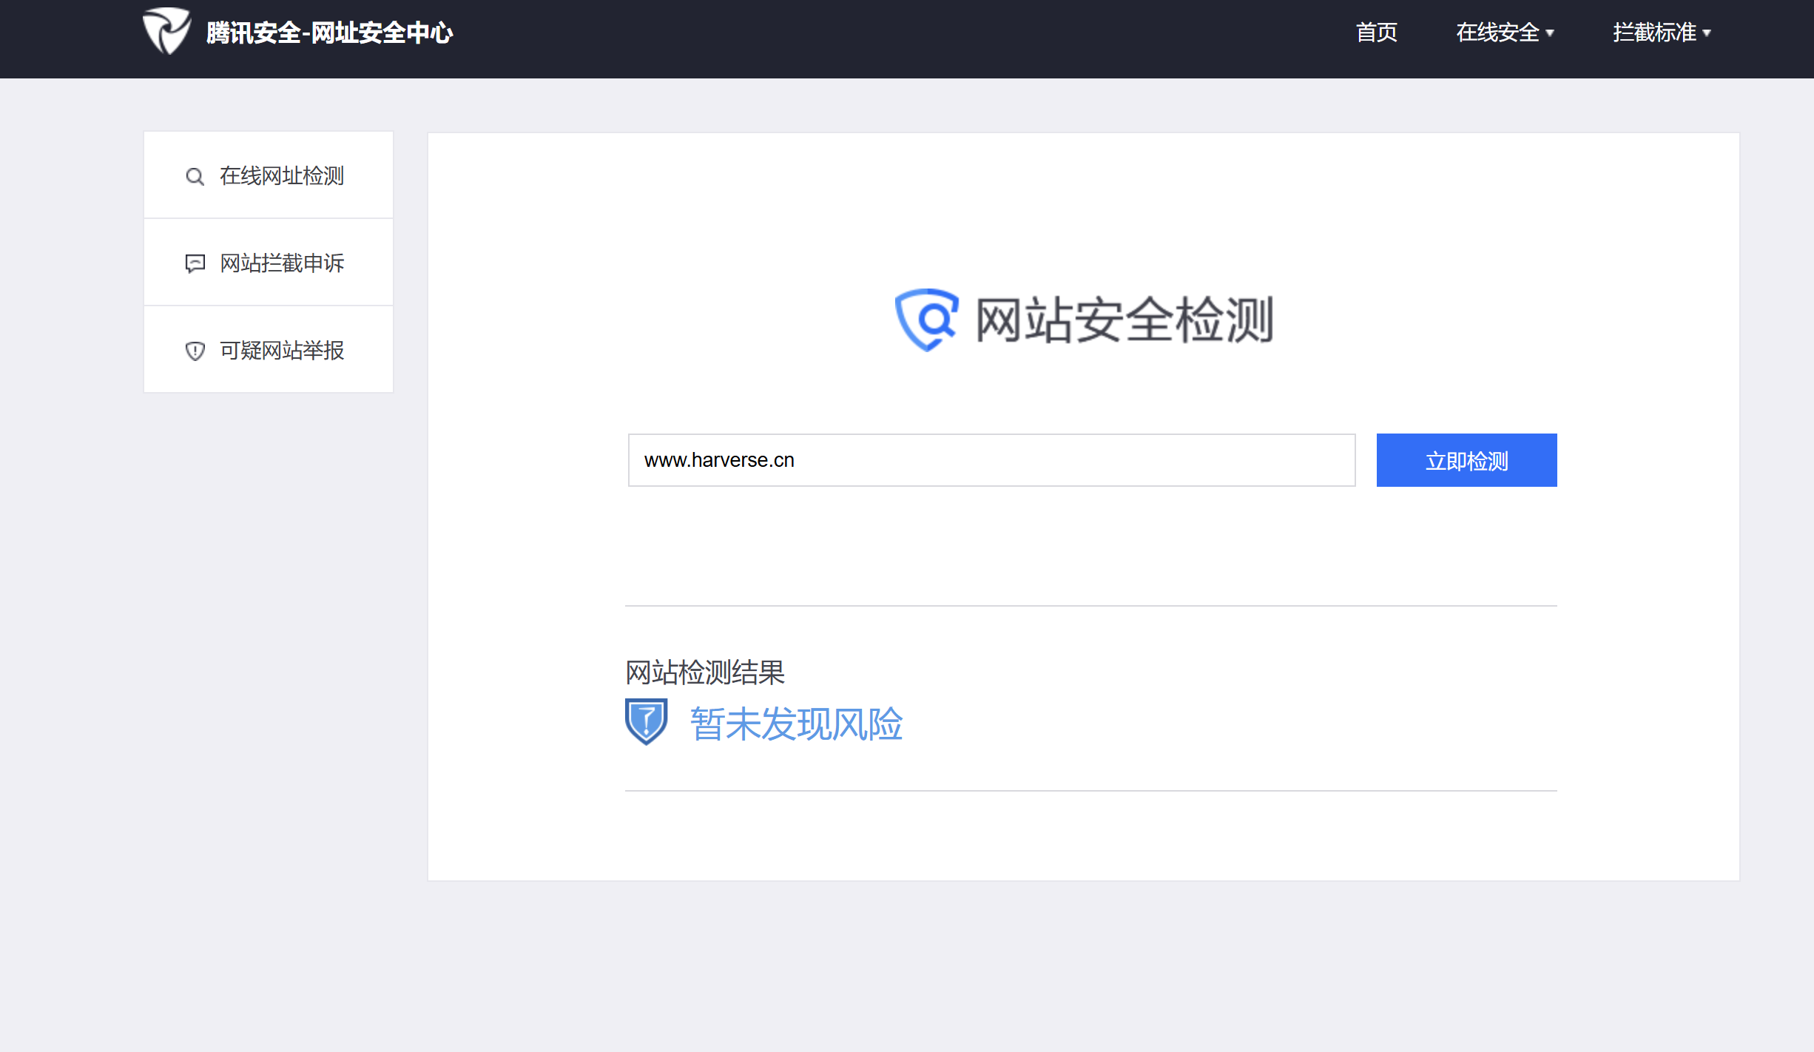Click the blue shield question-mark result icon
Viewport: 1814px width, 1052px height.
click(x=646, y=721)
